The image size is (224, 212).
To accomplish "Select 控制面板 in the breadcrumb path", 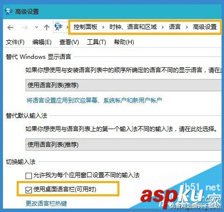I will (85, 27).
